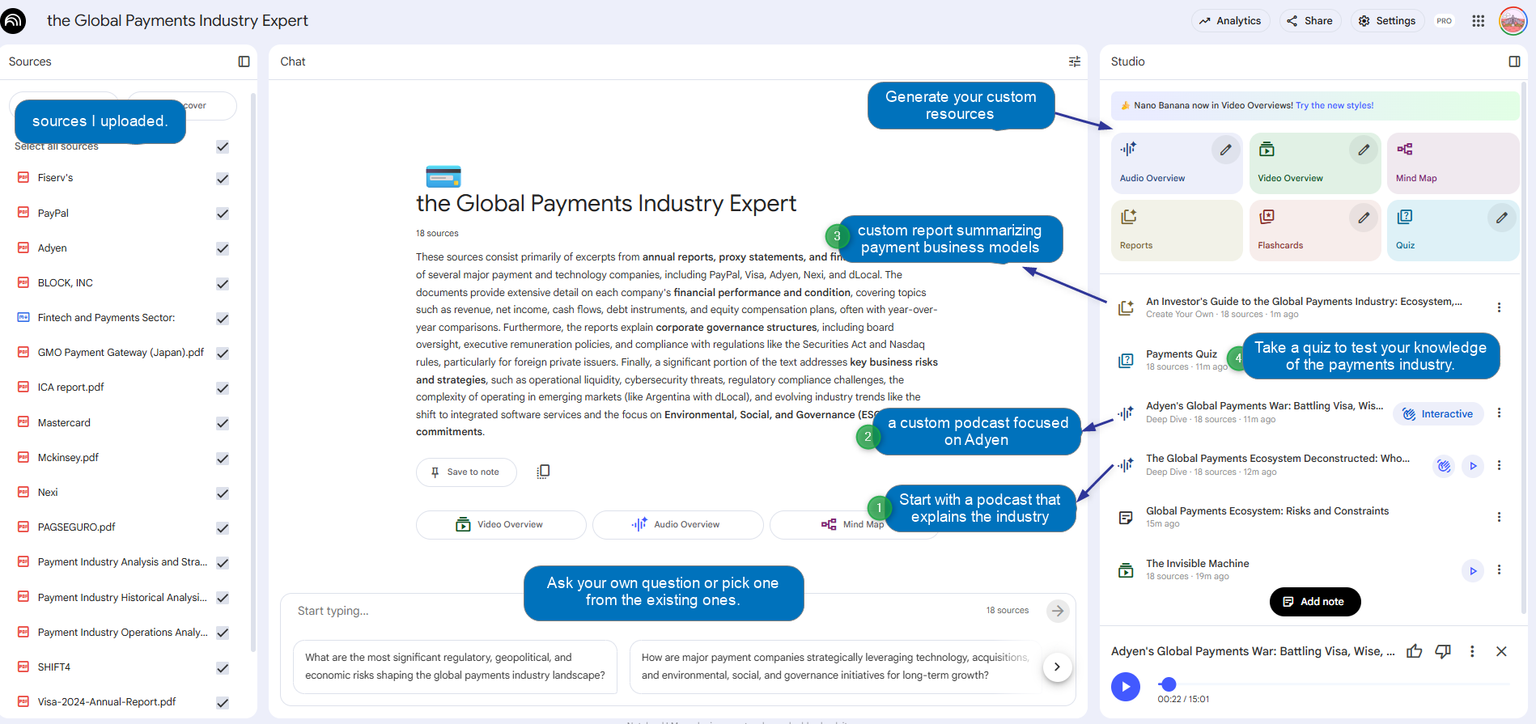Close the audio player

pos(1501,651)
